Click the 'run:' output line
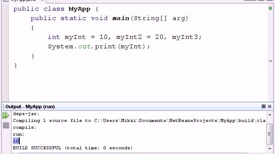275x154 pixels. point(18,134)
